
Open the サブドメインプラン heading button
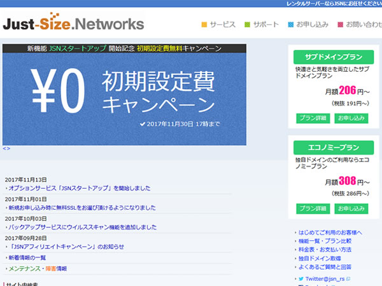coord(334,57)
